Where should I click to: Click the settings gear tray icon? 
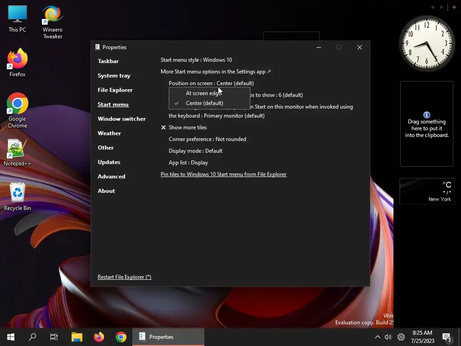click(x=401, y=337)
